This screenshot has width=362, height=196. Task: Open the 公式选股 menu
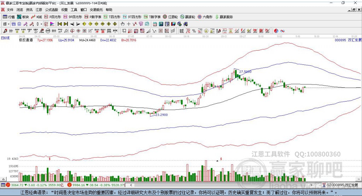point(52,10)
